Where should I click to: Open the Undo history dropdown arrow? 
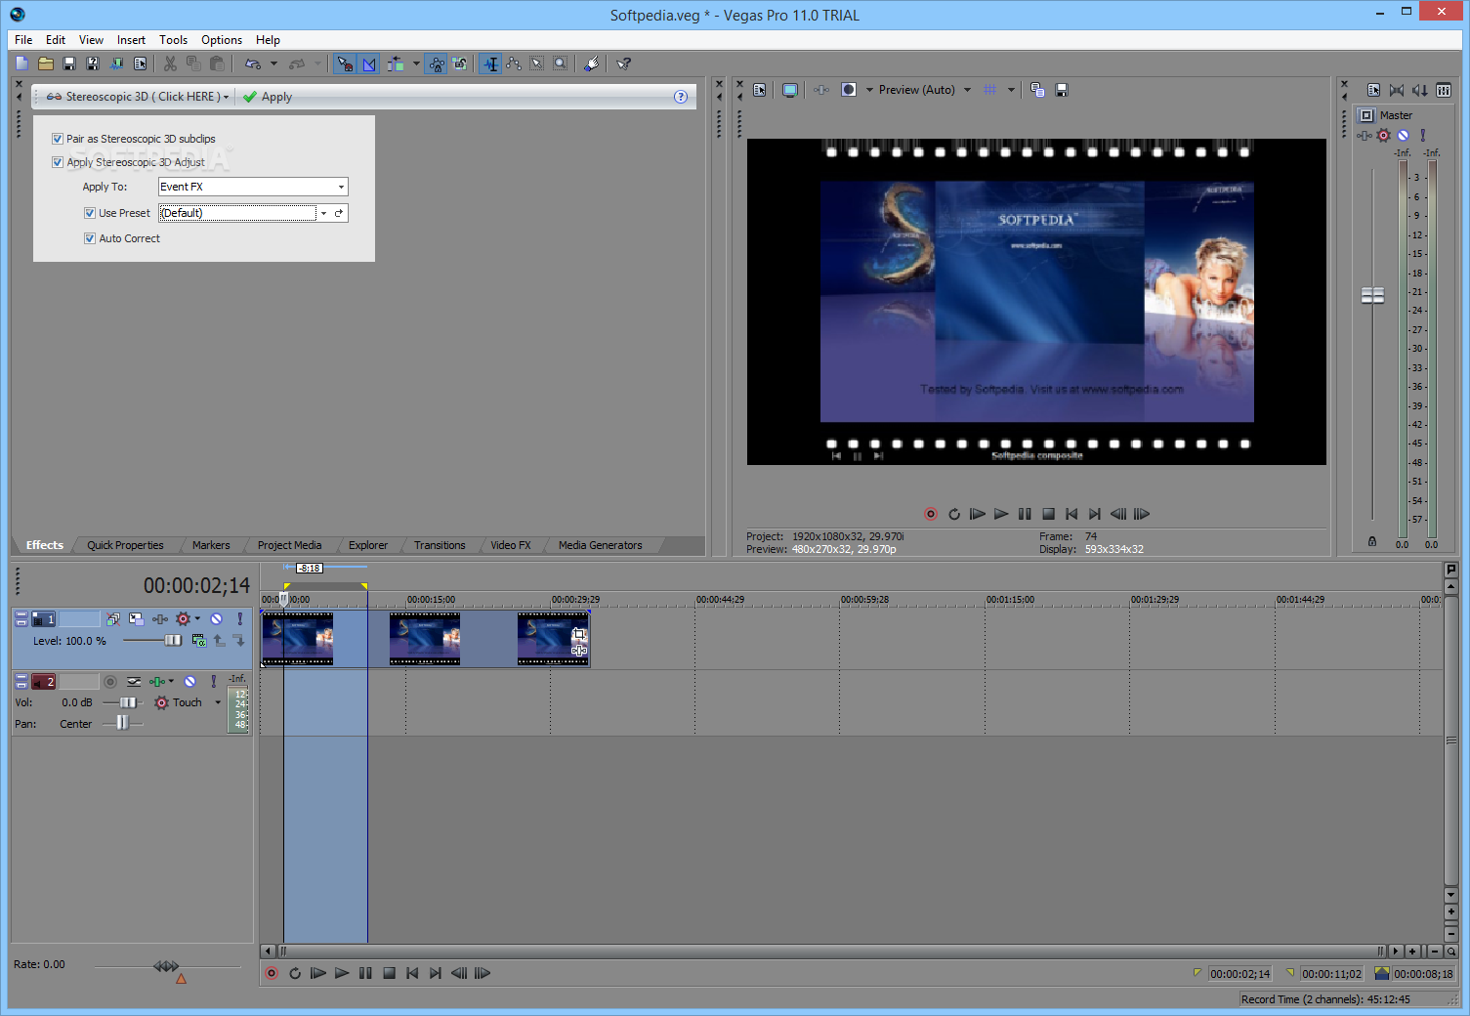coord(273,63)
